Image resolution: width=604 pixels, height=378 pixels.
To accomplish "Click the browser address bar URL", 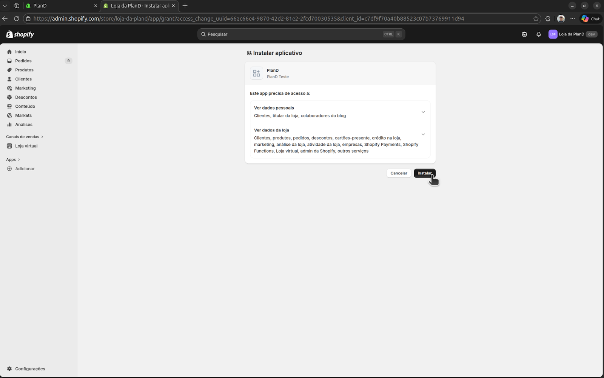I will [x=248, y=19].
